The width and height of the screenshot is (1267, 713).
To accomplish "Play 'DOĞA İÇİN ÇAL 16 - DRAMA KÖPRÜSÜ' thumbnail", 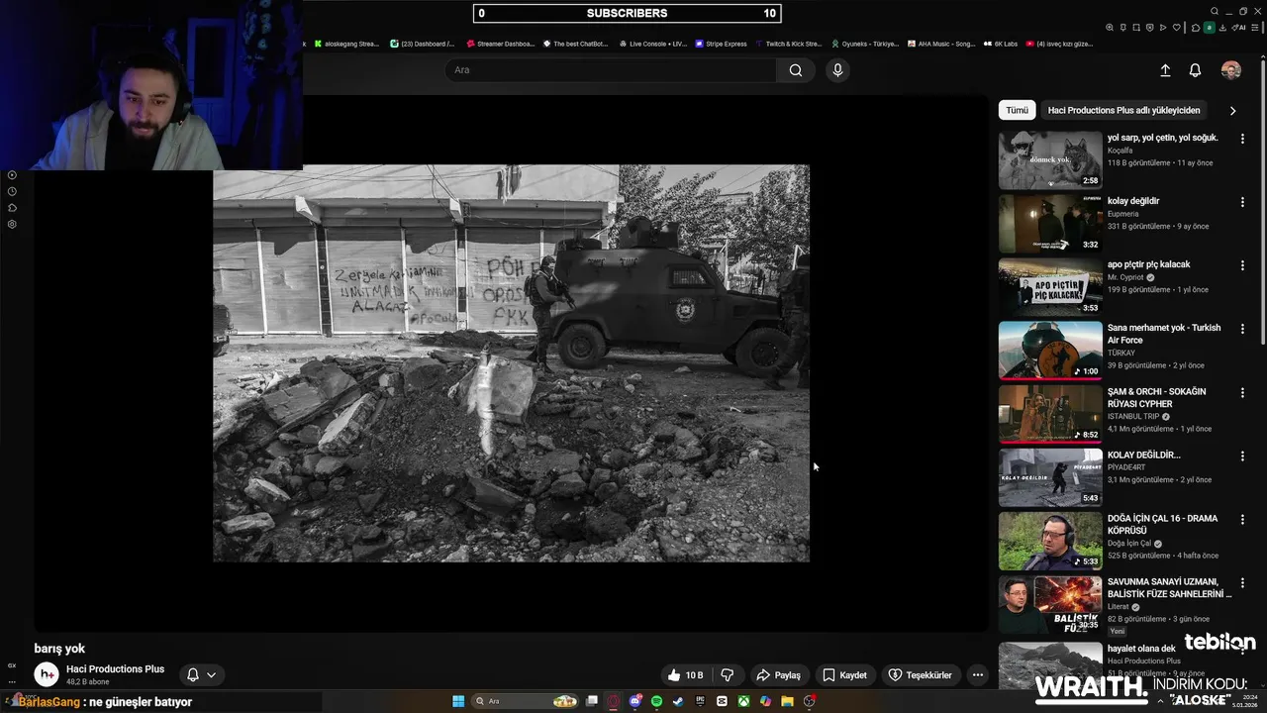I will pyautogui.click(x=1050, y=541).
